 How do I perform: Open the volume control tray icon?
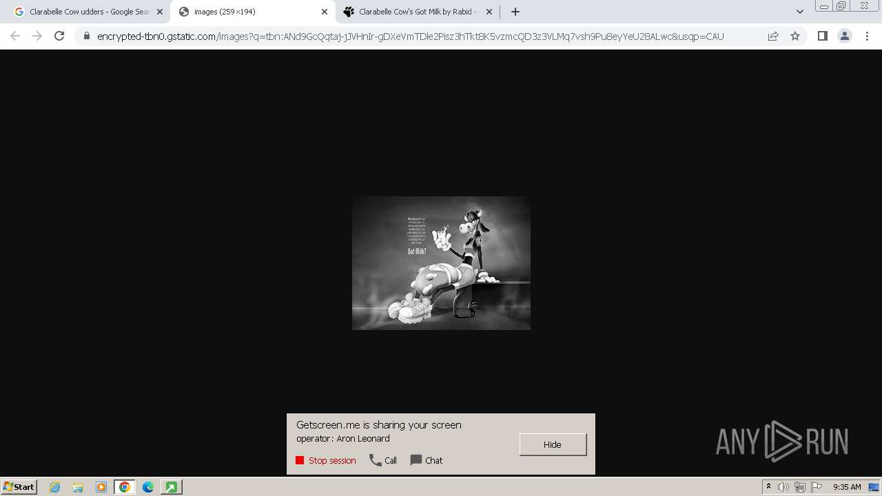(x=783, y=487)
